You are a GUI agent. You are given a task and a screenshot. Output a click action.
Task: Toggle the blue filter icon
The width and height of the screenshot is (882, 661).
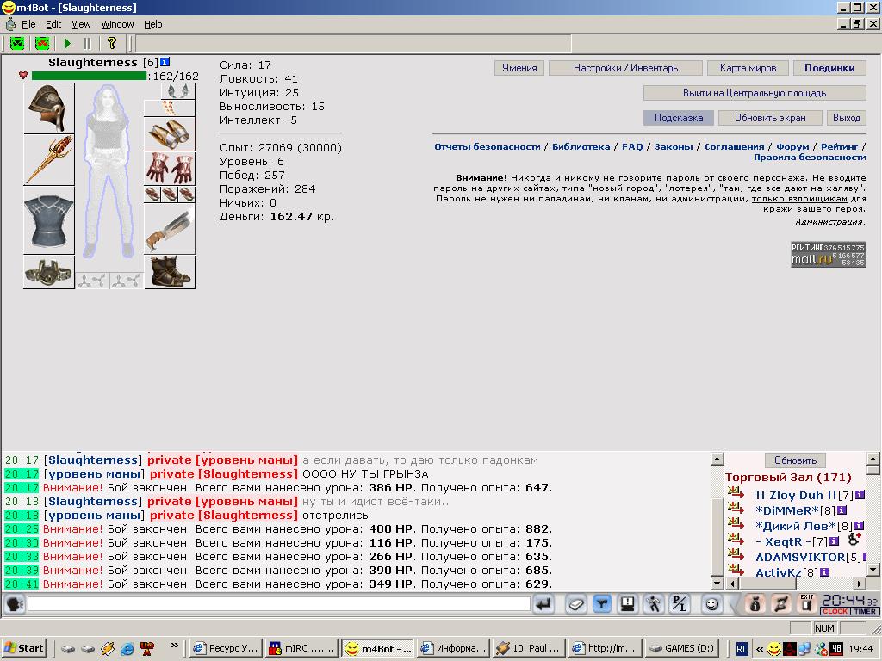[602, 604]
